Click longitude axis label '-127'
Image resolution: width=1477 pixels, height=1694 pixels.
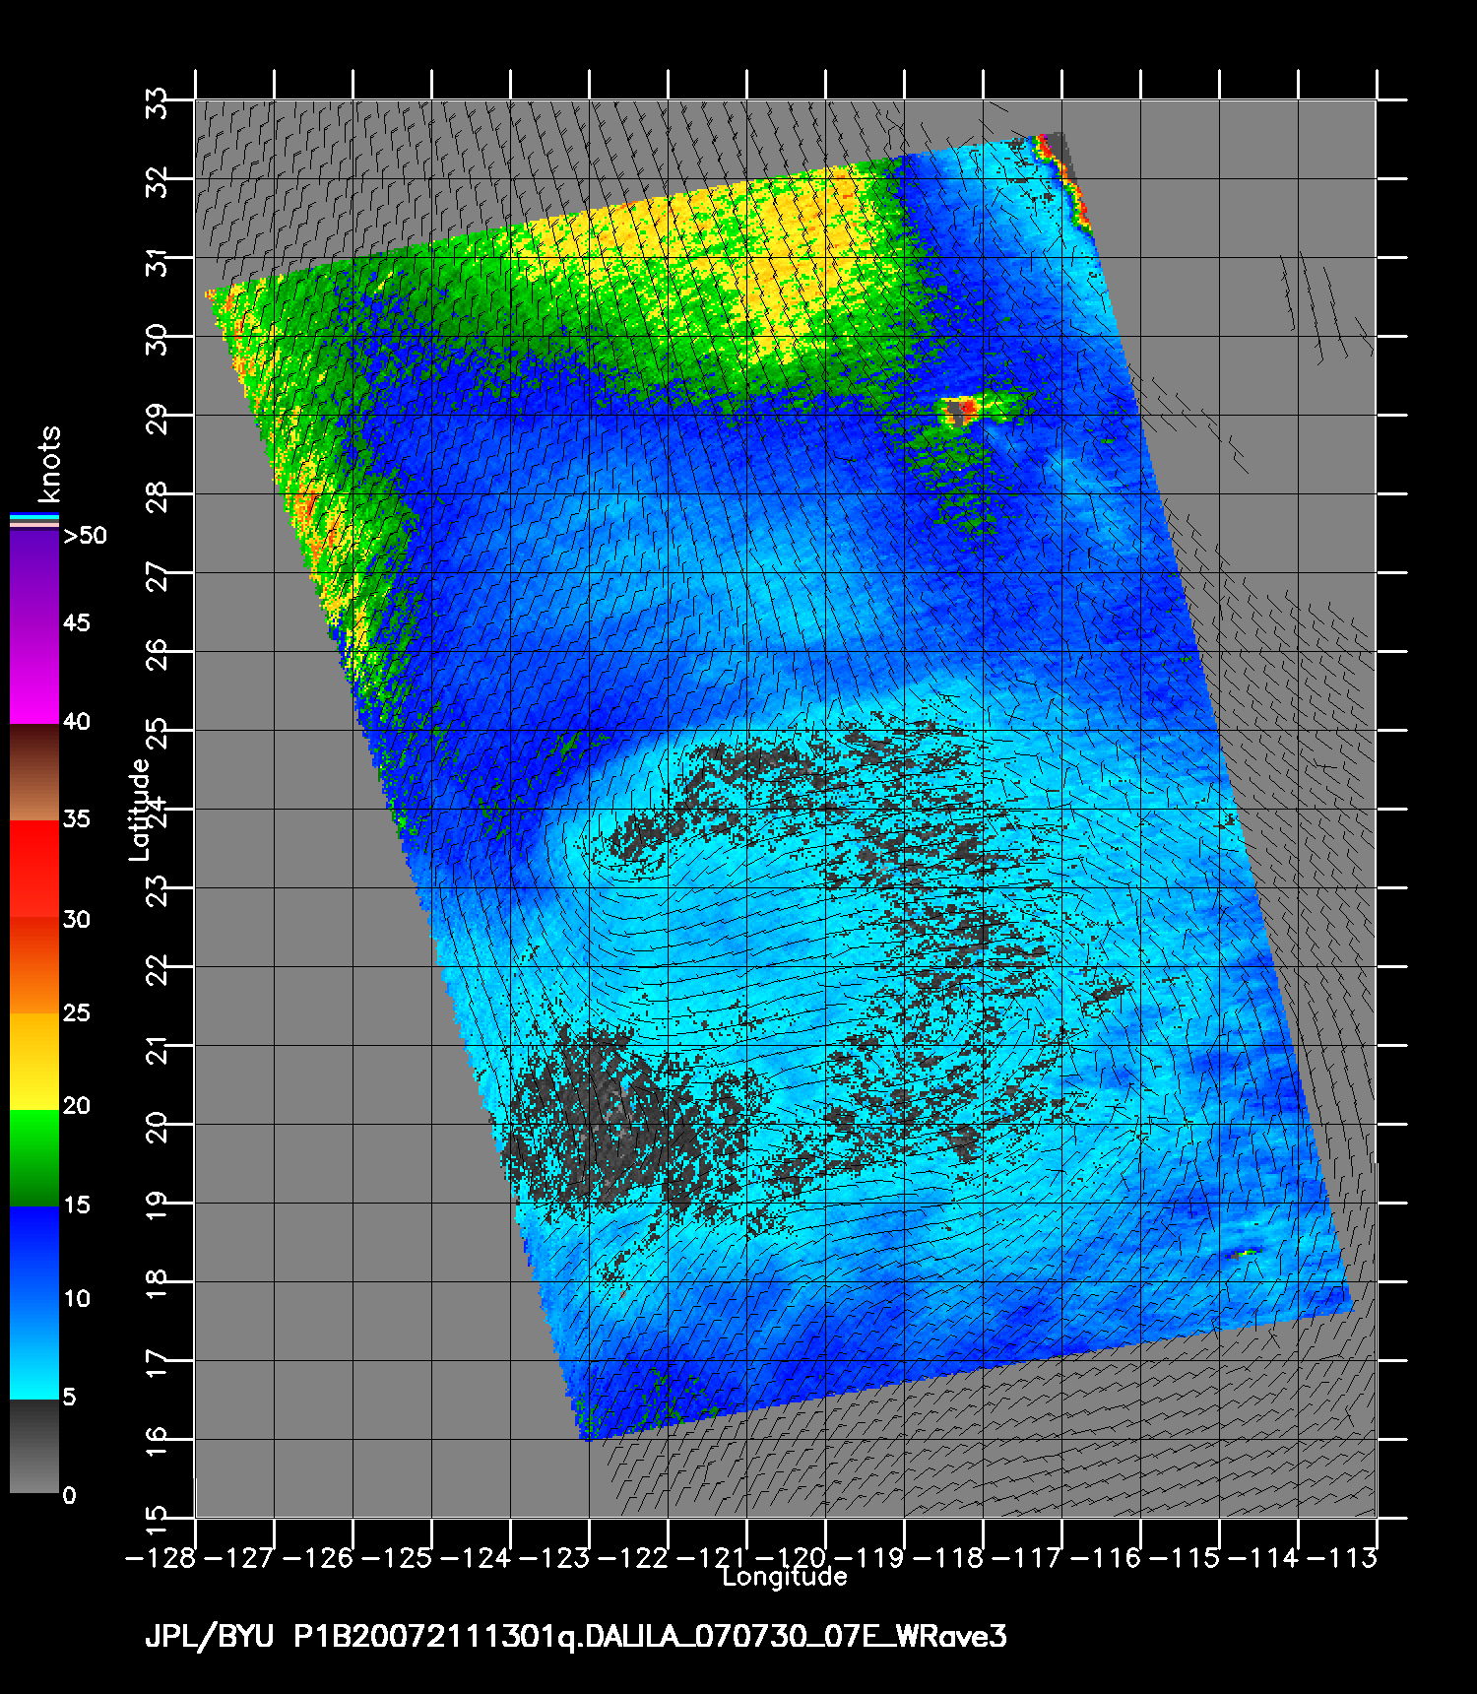tap(240, 1558)
